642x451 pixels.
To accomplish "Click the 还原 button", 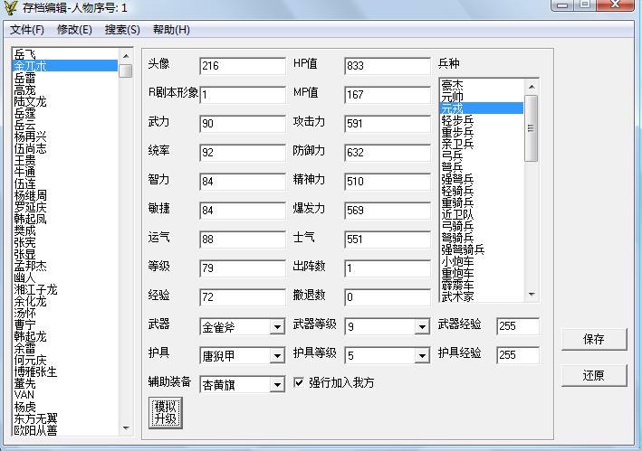I will point(593,375).
